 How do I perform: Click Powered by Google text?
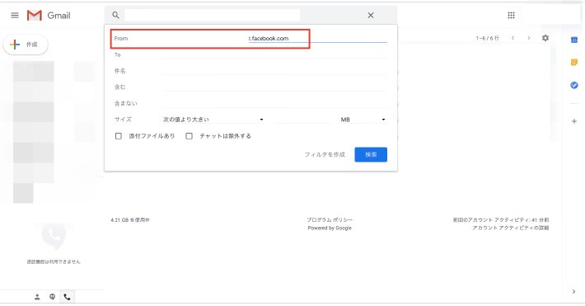(x=330, y=228)
